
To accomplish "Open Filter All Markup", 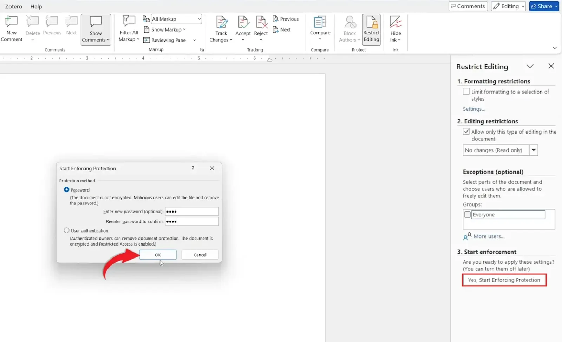I will point(129,29).
